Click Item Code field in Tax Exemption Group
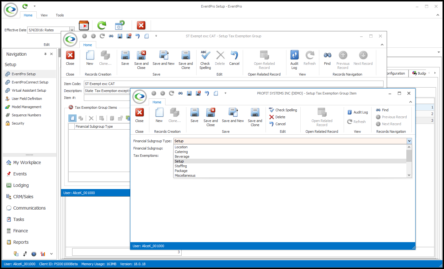Screen dimensions: 444x269 234,84
